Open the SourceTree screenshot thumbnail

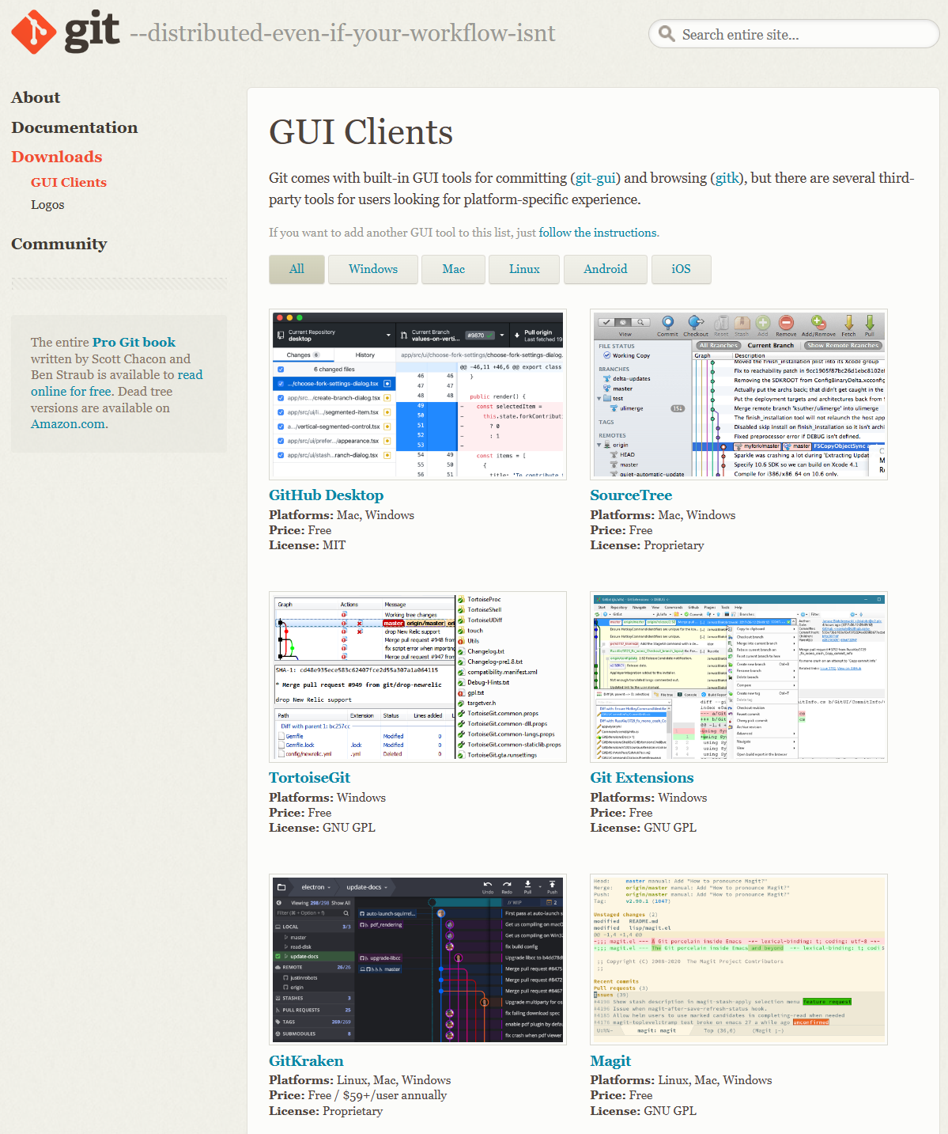click(738, 394)
